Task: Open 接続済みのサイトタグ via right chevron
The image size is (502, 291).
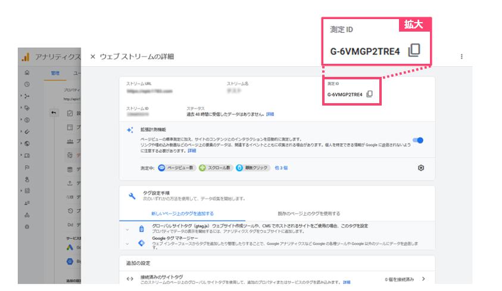Action: 423,279
